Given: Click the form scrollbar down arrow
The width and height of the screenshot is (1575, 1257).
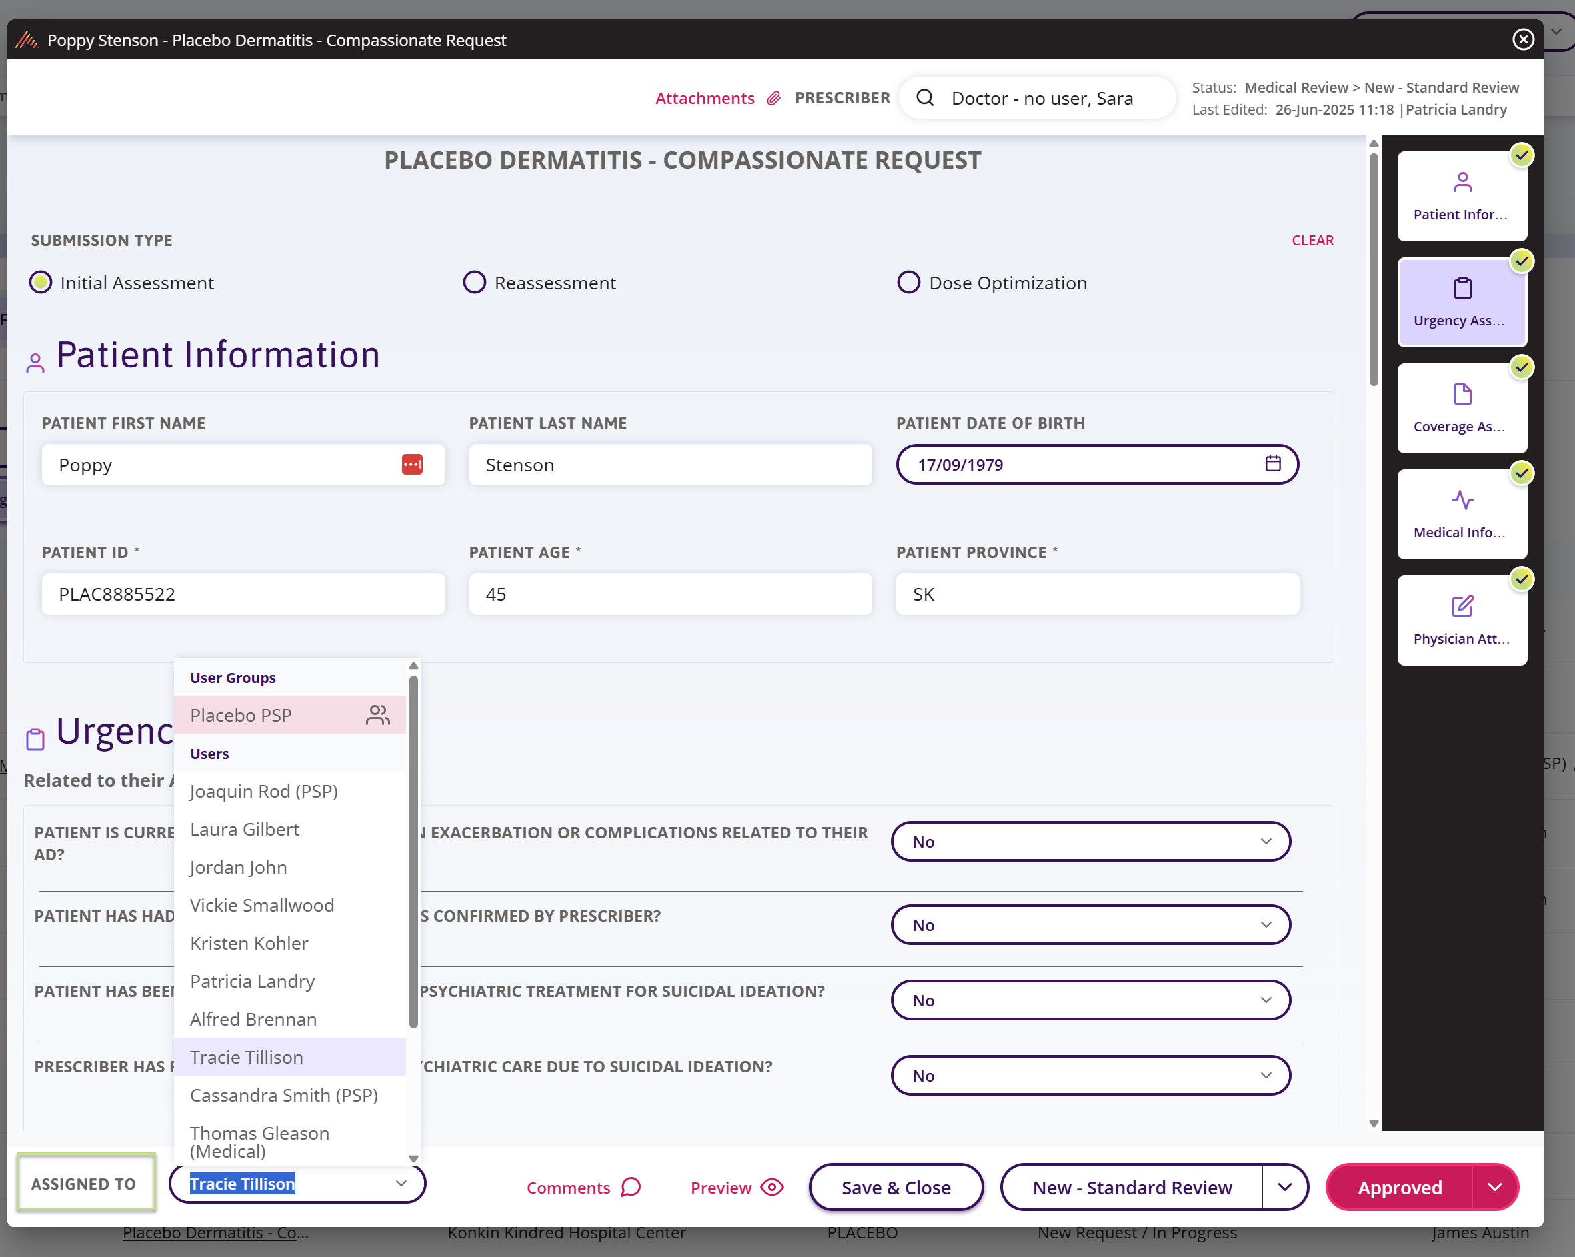Looking at the screenshot, I should [1374, 1124].
